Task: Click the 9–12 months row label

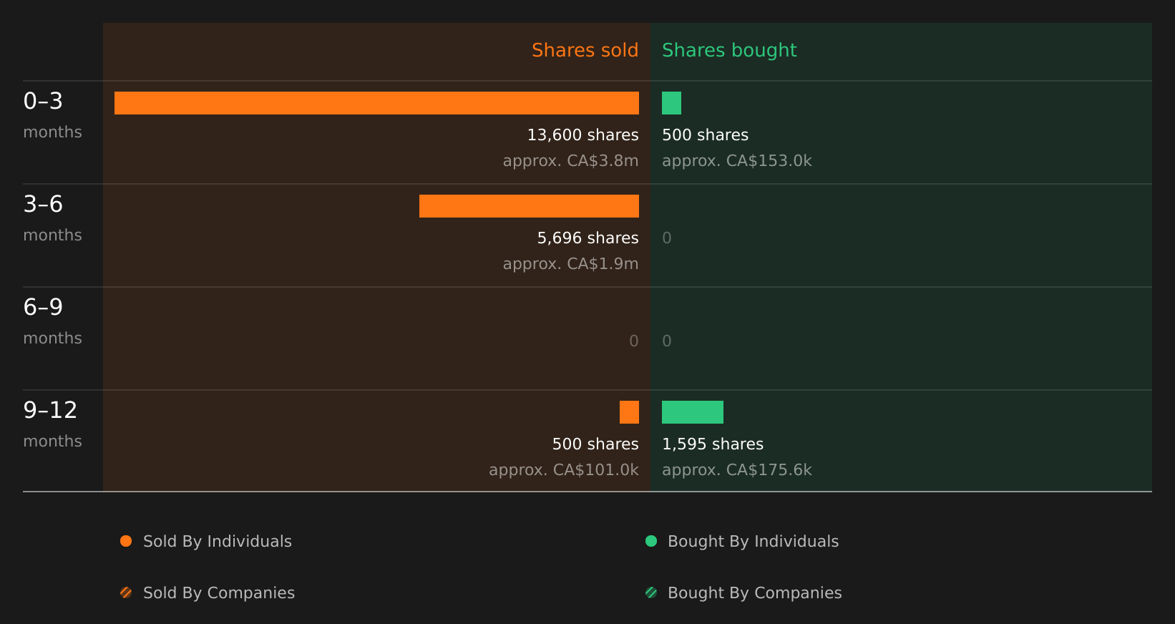Action: pyautogui.click(x=52, y=424)
